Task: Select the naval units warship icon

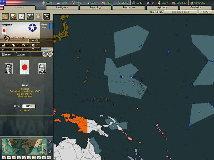Action: 30,16
